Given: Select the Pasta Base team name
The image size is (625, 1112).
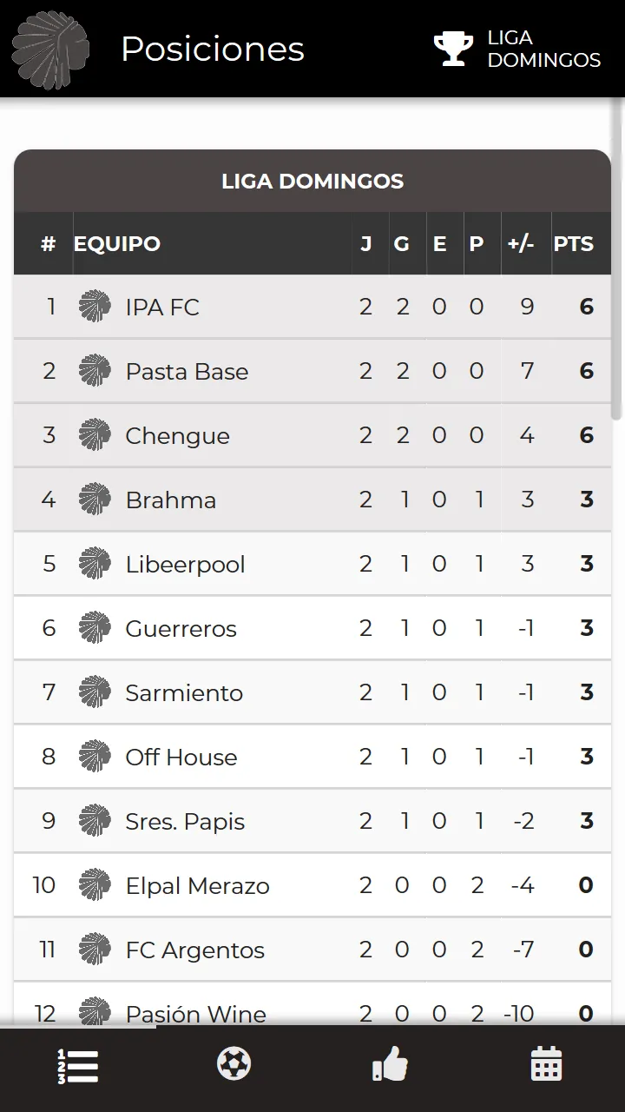Looking at the screenshot, I should (x=187, y=371).
